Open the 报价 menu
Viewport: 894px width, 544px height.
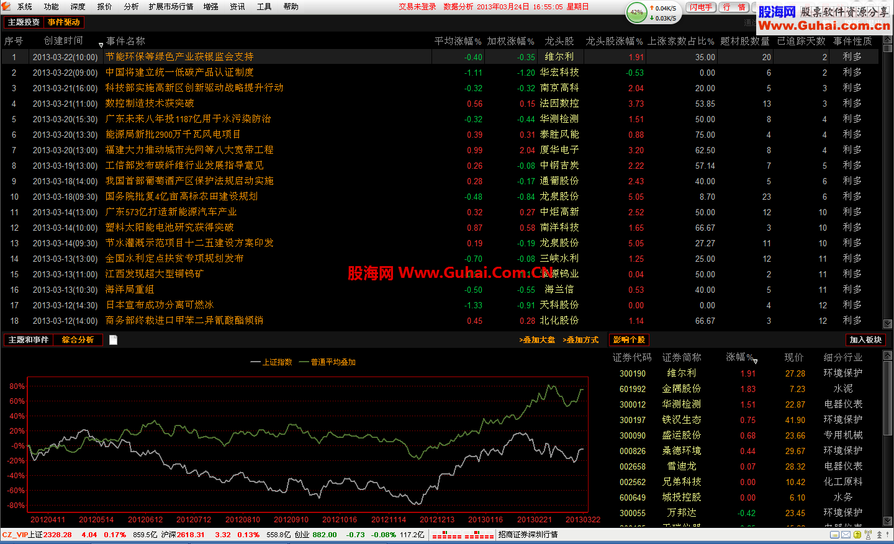coord(104,7)
